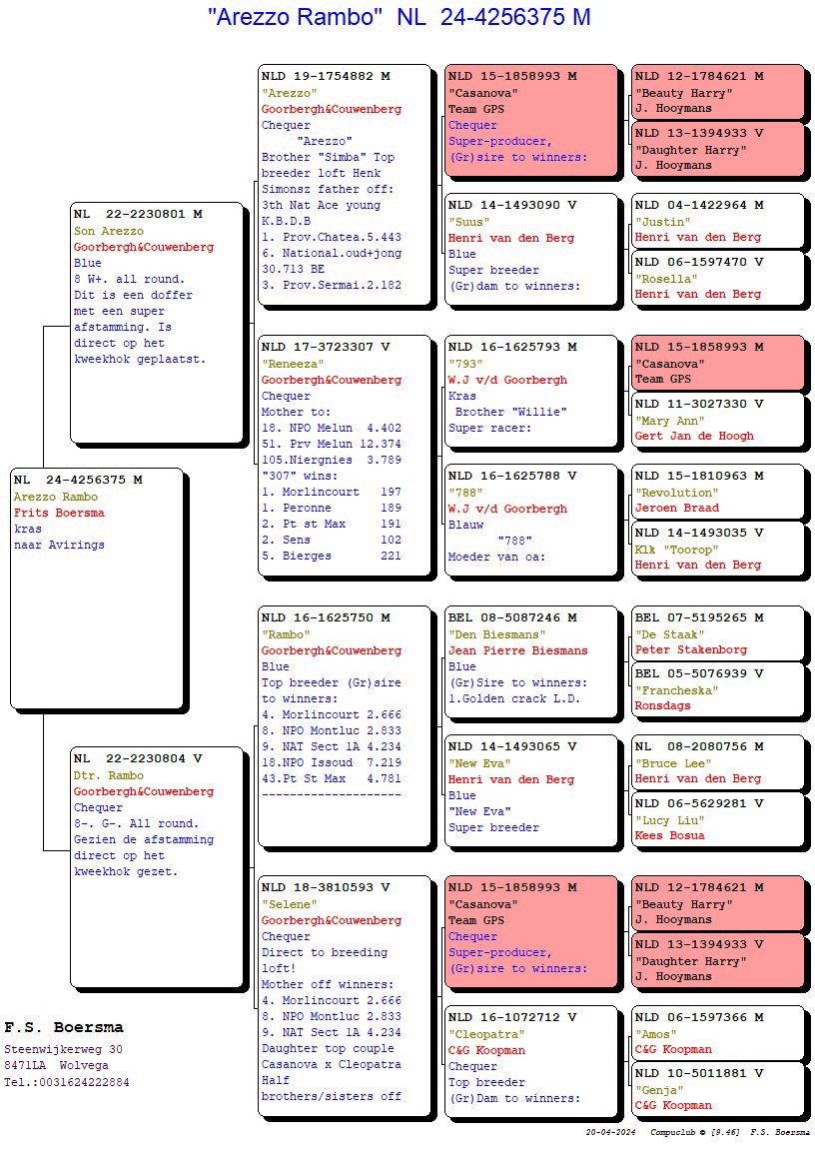Click the F.S. Boersma telephone number
815x1171 pixels.
point(67,1082)
